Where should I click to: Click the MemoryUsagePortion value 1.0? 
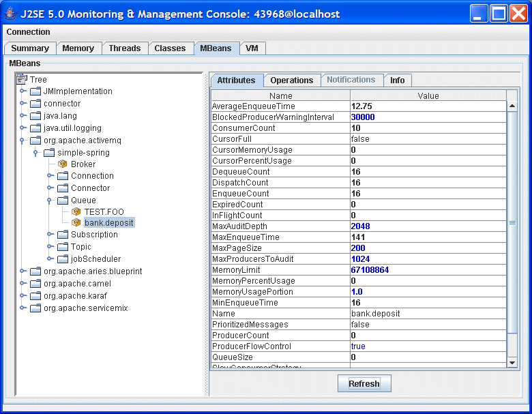(x=357, y=292)
